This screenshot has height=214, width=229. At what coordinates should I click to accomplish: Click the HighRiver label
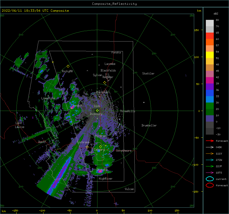106,179
